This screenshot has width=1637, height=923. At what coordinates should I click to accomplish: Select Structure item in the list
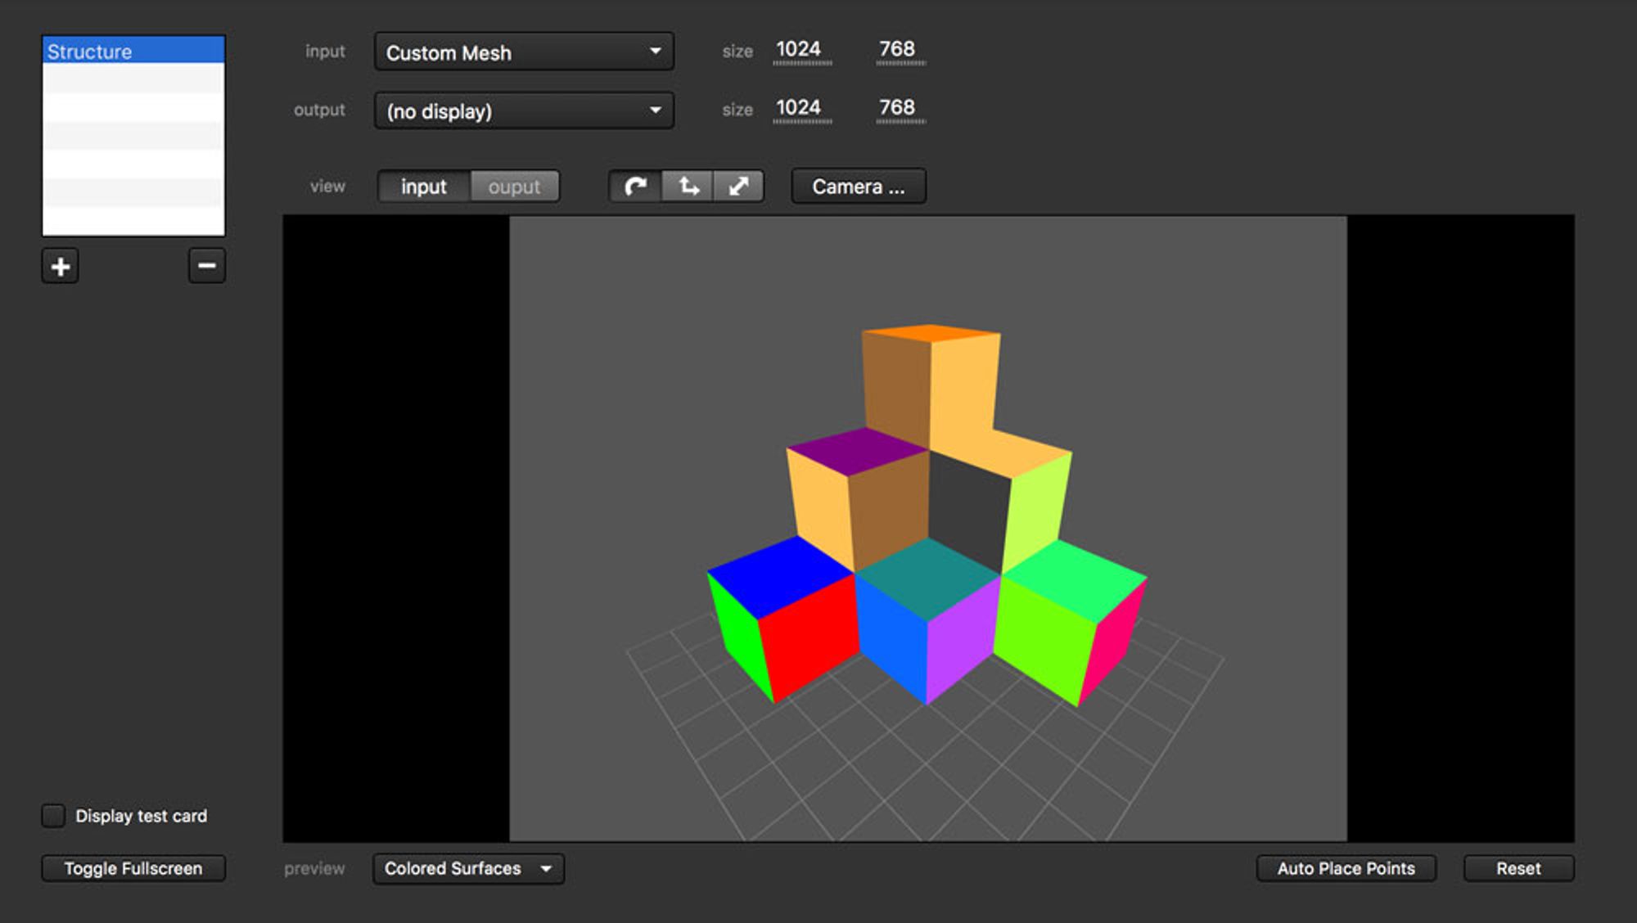(x=133, y=51)
